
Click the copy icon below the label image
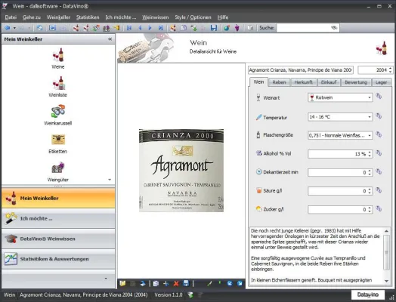coord(156,284)
